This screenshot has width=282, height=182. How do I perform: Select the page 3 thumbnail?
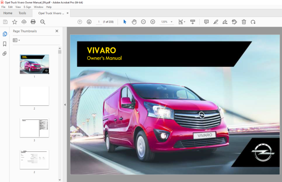[x=34, y=128]
